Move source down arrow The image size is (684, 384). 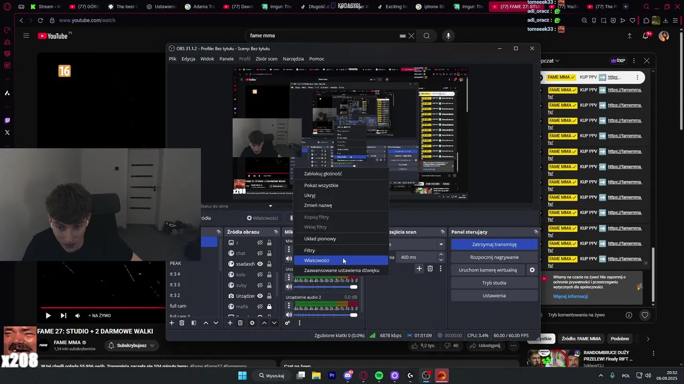click(274, 323)
